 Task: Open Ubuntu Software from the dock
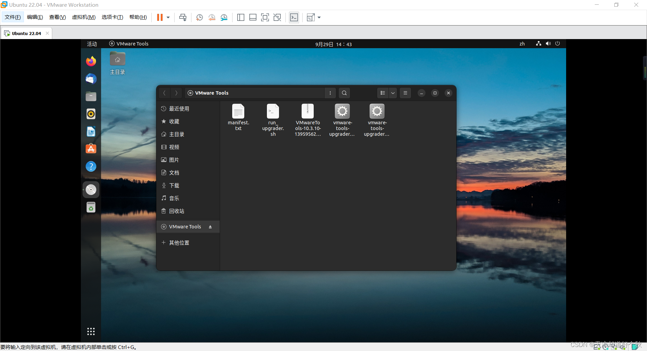tap(91, 149)
